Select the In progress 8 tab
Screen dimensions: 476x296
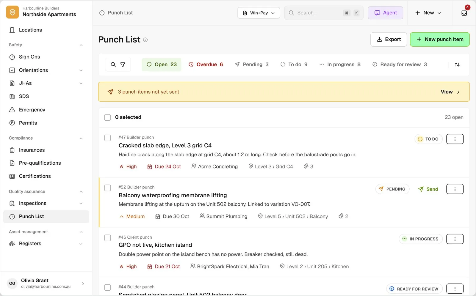tap(340, 64)
